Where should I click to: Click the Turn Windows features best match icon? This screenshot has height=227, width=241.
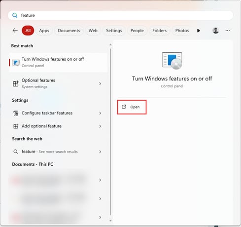coord(16,63)
